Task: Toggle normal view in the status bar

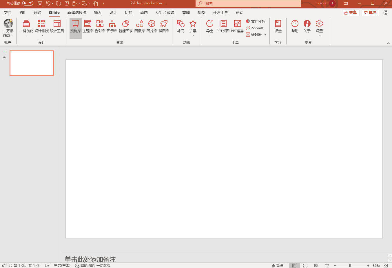Action: (x=294, y=265)
